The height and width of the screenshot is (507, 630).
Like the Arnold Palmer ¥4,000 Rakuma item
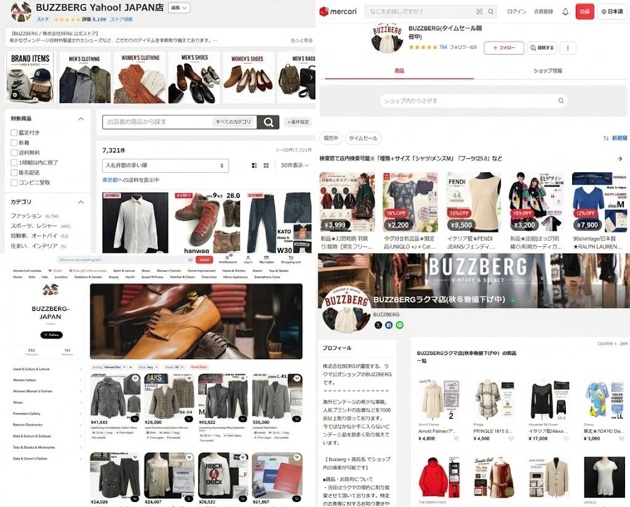pos(457,439)
